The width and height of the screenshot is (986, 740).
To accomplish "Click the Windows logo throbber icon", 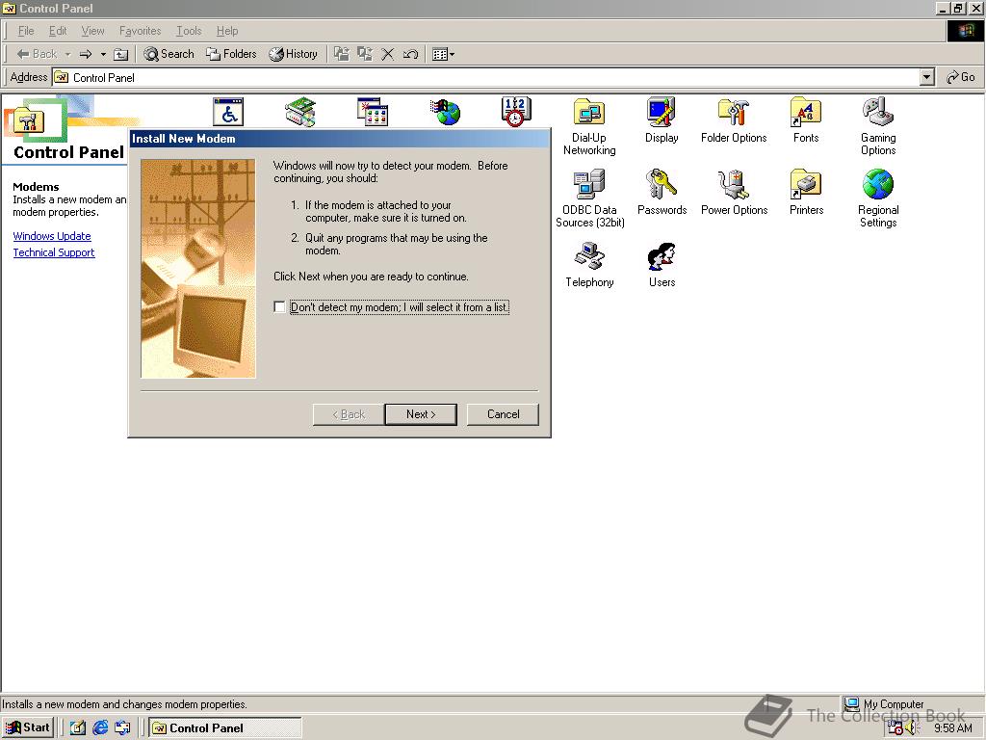I will (x=965, y=31).
